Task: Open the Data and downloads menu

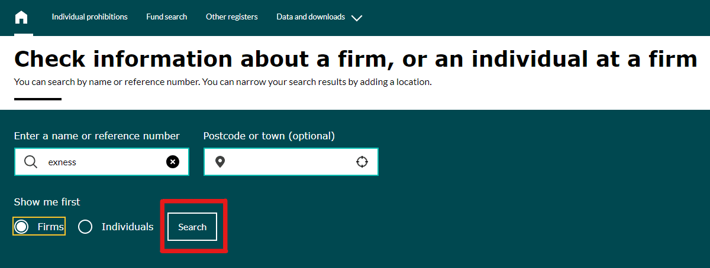Action: 311,17
